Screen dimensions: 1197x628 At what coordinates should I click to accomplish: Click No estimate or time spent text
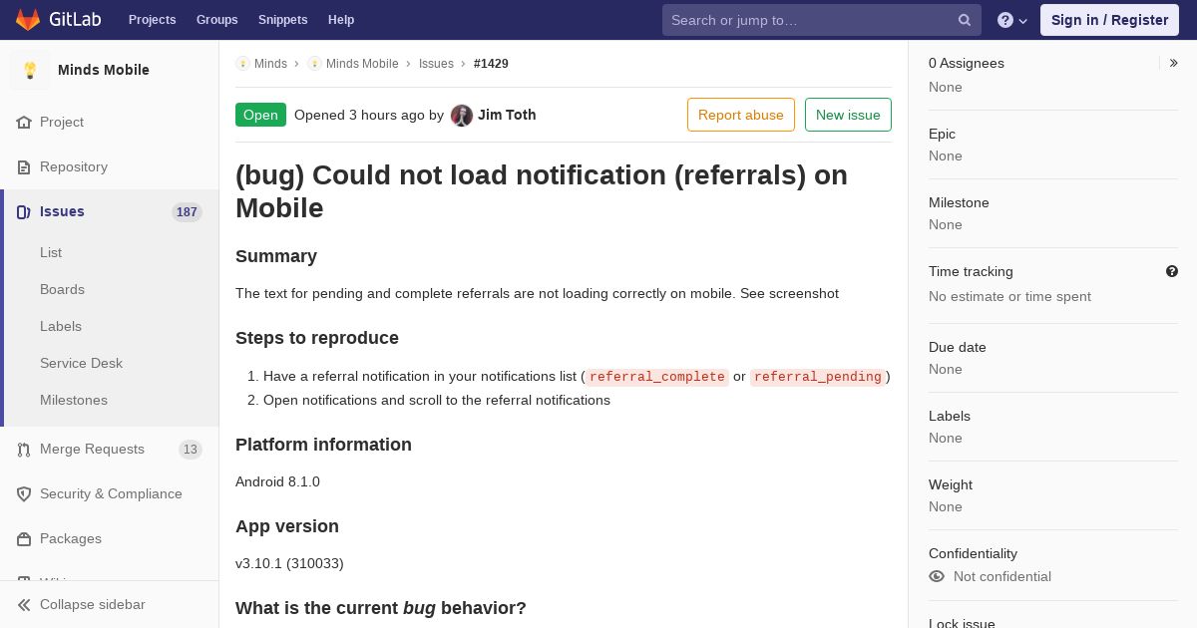pos(1009,296)
